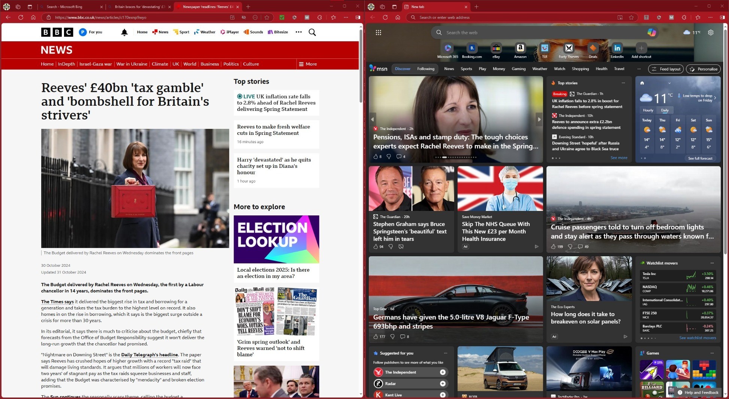Follow Radar publisher plus button
Screen dimensions: 729x399
point(443,383)
